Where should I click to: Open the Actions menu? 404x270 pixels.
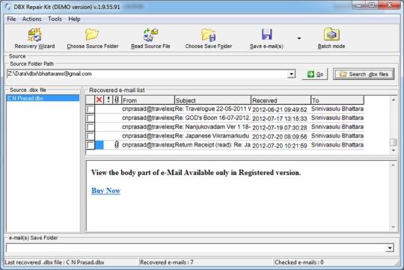[31, 19]
